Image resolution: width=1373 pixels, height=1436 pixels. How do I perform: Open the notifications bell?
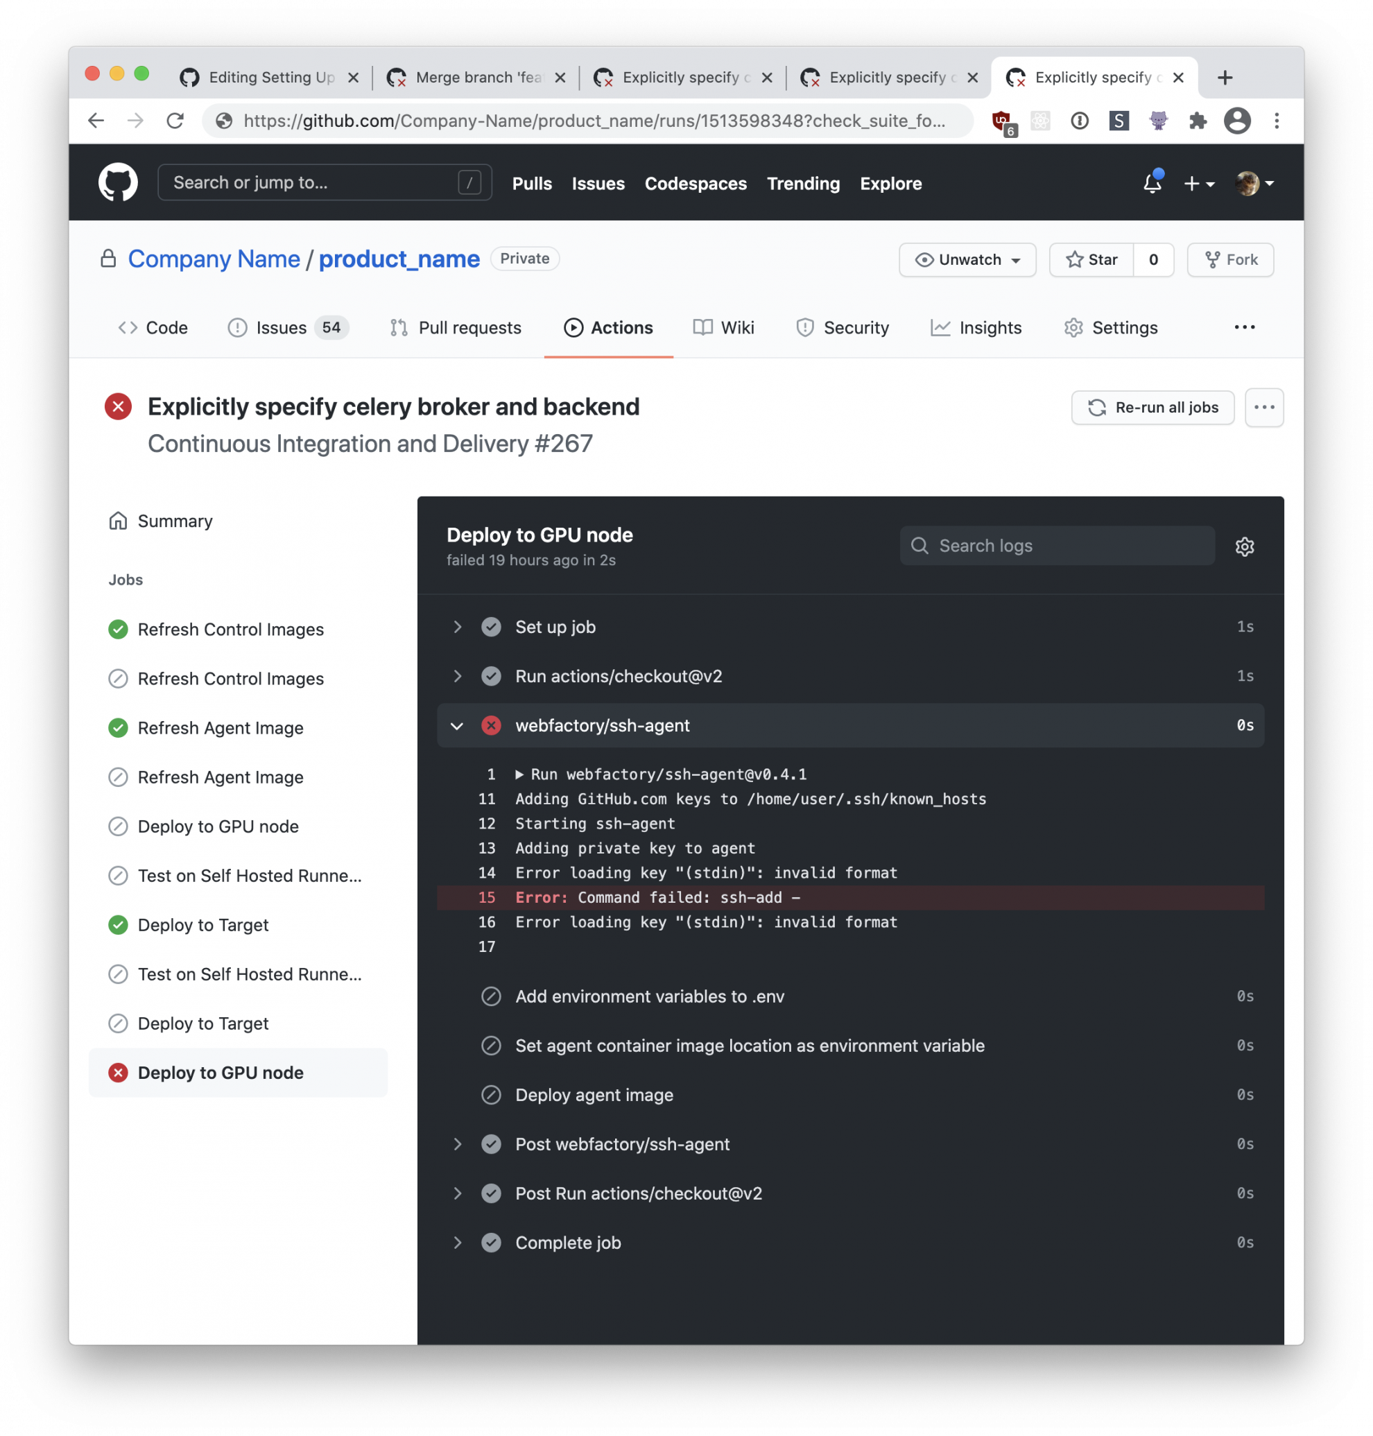coord(1151,184)
